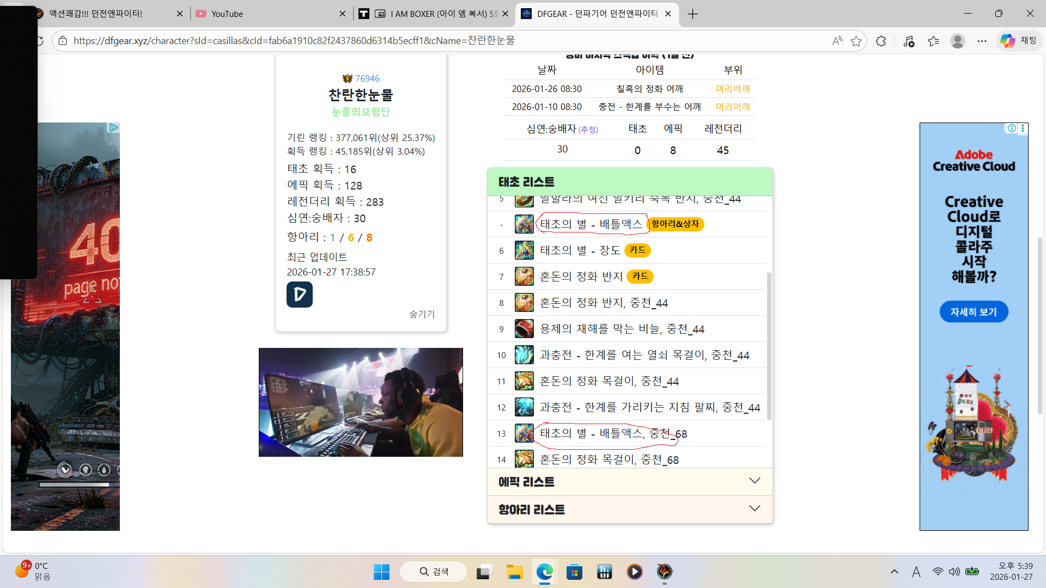Switch to the I AM BOXER tab
Image resolution: width=1046 pixels, height=588 pixels.
tap(436, 14)
